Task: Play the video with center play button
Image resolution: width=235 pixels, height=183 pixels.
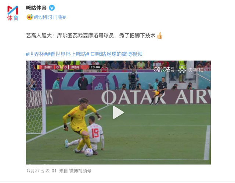Action: [118, 113]
